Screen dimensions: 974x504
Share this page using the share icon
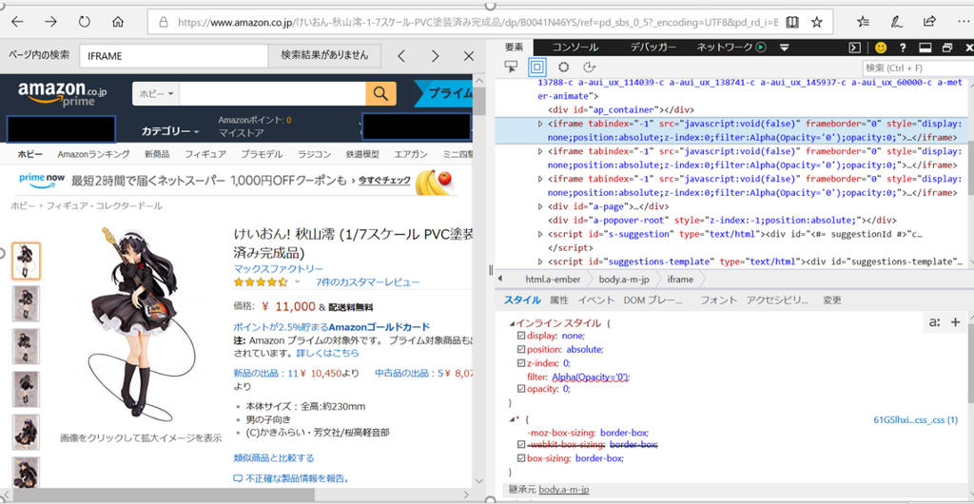point(929,22)
